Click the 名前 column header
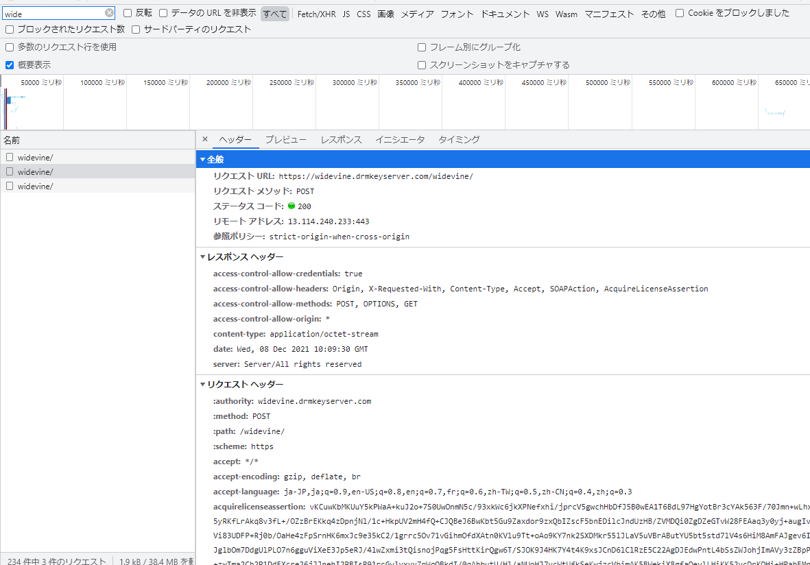 coord(97,140)
